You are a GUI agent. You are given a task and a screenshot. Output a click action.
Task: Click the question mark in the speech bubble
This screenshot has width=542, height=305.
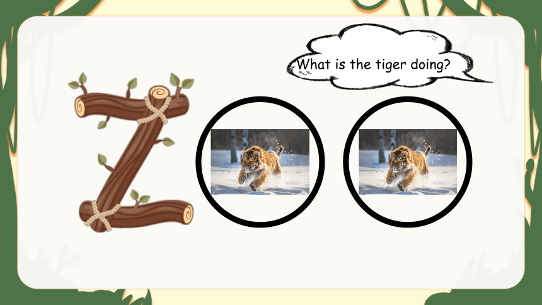point(447,64)
